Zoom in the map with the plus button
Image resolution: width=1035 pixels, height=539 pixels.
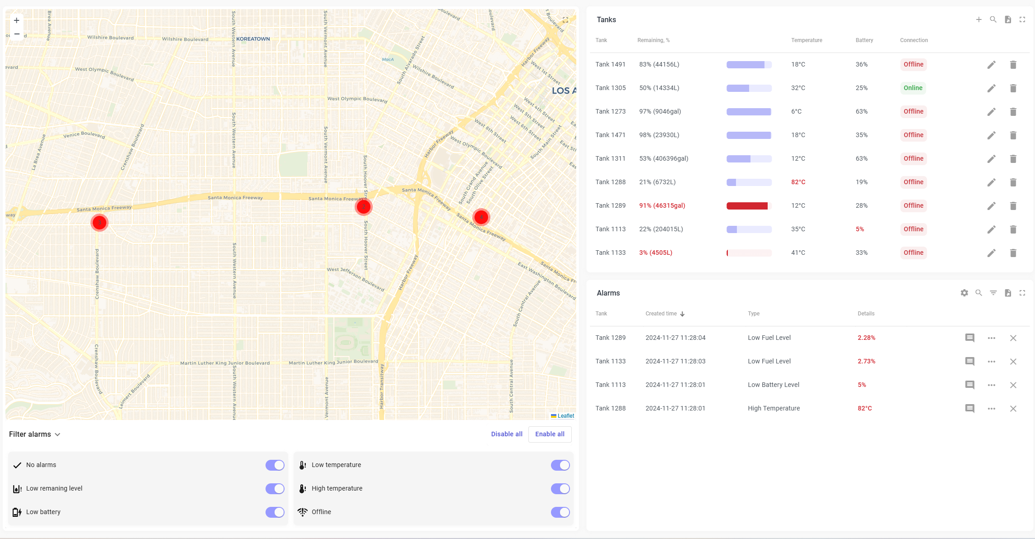17,20
